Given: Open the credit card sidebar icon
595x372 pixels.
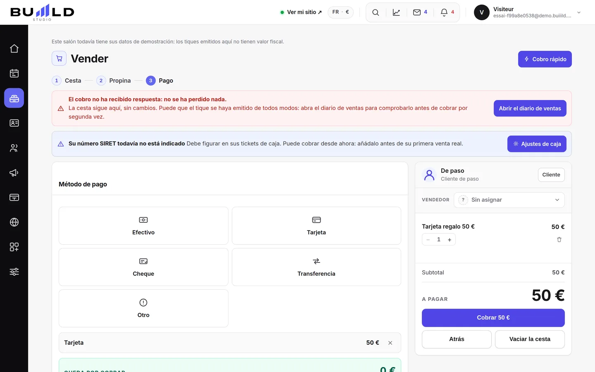Looking at the screenshot, I should (x=14, y=198).
